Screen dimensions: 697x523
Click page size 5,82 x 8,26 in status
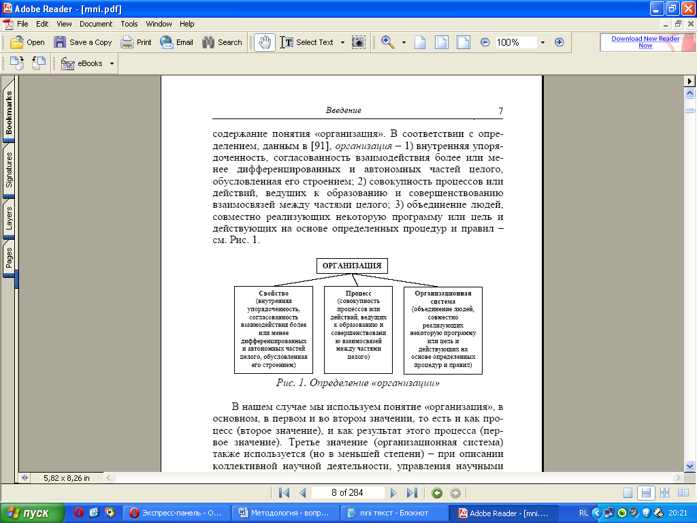[66, 478]
